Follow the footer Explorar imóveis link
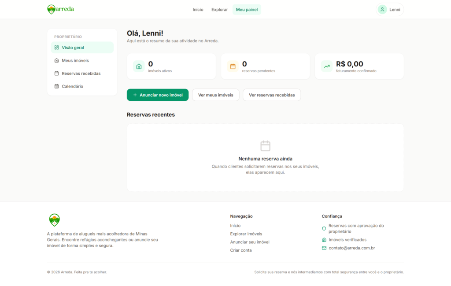This screenshot has height=286, width=451. (246, 234)
